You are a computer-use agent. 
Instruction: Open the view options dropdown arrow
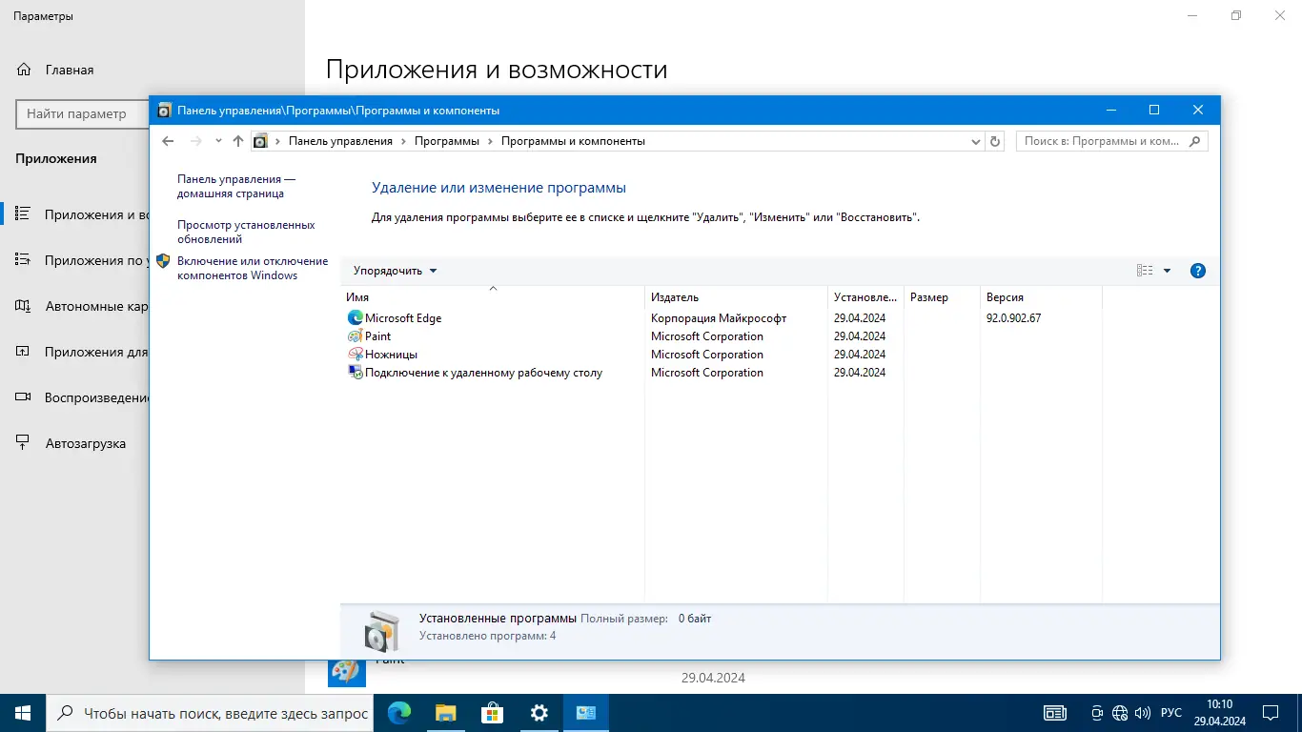pos(1165,270)
